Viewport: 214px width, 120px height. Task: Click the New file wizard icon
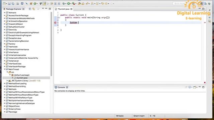tap(4, 4)
